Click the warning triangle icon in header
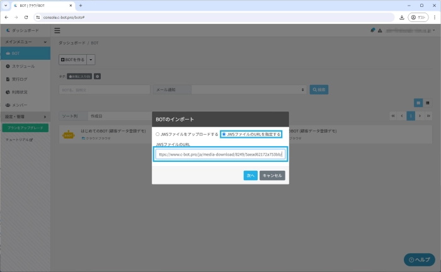 (x=380, y=30)
